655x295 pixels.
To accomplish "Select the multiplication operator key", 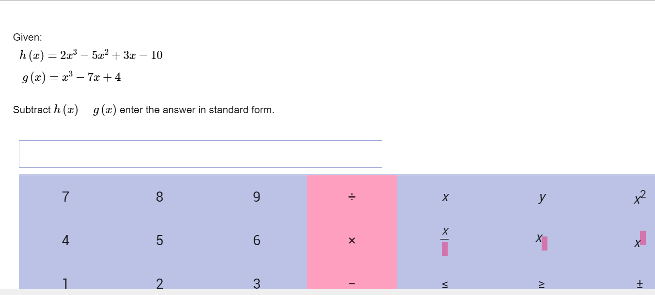I will [x=352, y=240].
